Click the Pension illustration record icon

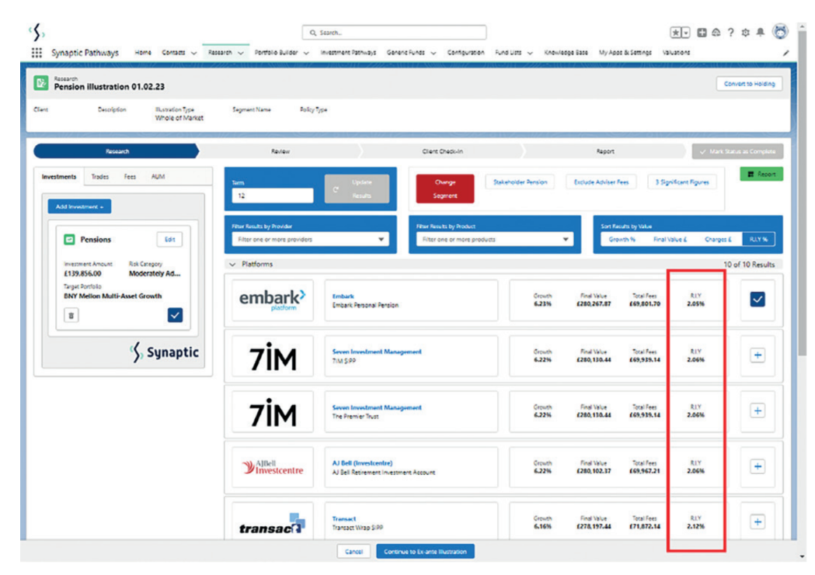[x=41, y=83]
